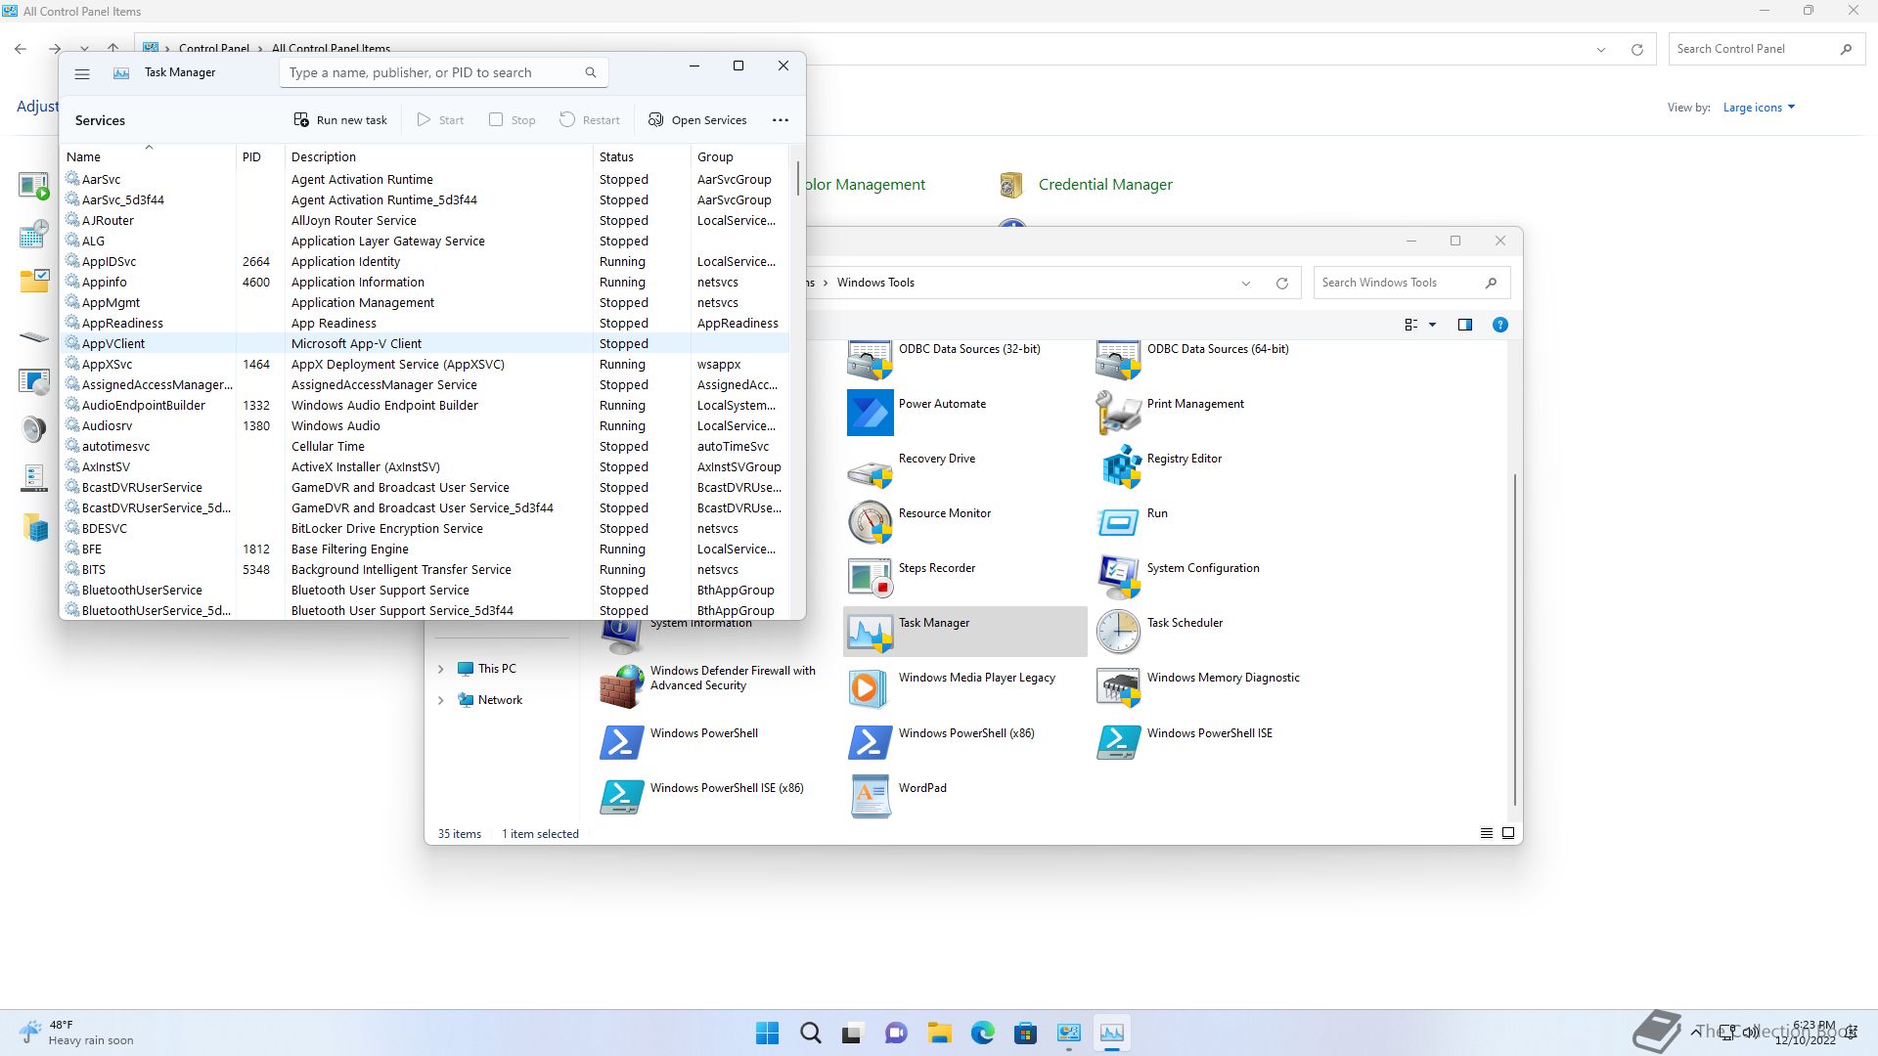Sort services by Description column header
The image size is (1878, 1056).
coord(439,156)
